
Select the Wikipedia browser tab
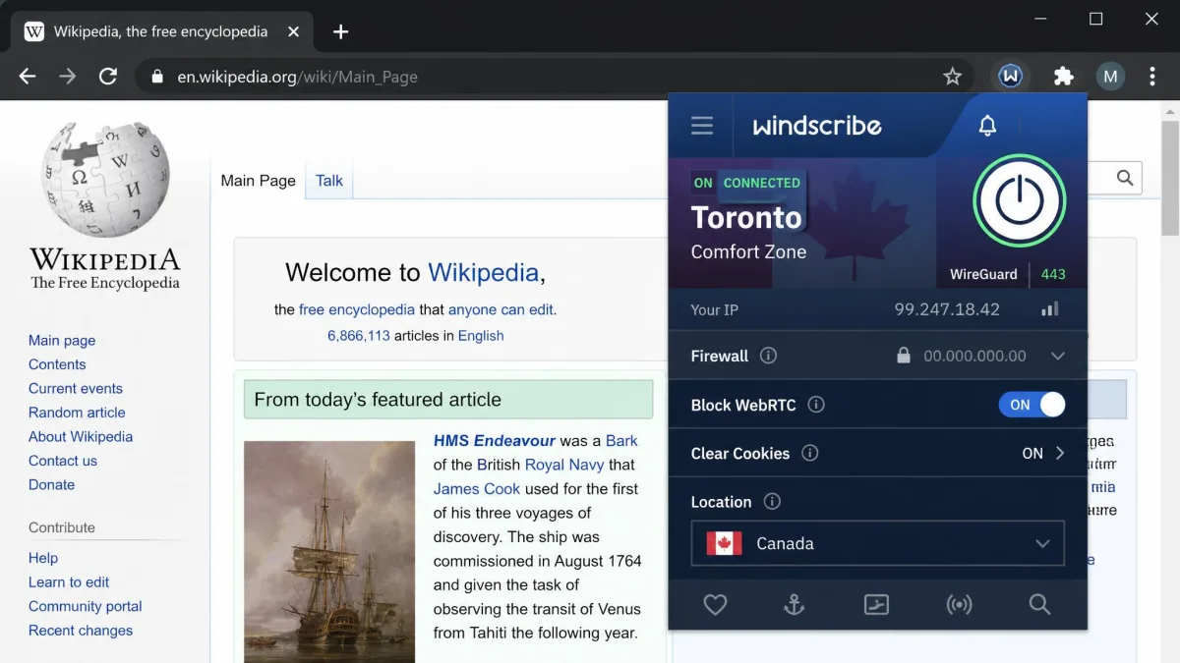click(x=162, y=31)
